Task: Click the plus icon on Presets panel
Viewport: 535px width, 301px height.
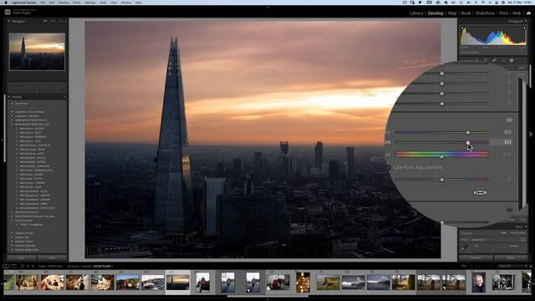Action: [64, 97]
